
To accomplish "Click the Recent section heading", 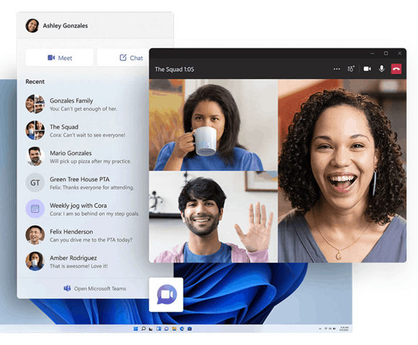I will [35, 81].
